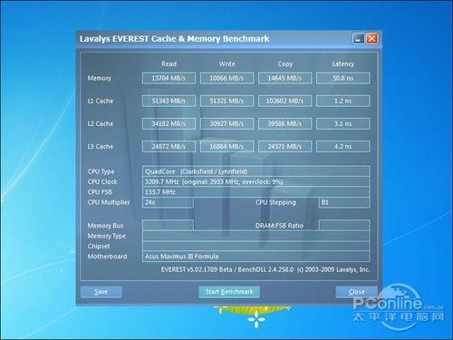Click the Memory Latency value box

pos(343,78)
